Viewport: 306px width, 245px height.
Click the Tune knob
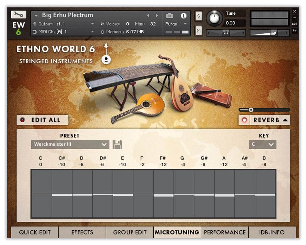[x=214, y=18]
